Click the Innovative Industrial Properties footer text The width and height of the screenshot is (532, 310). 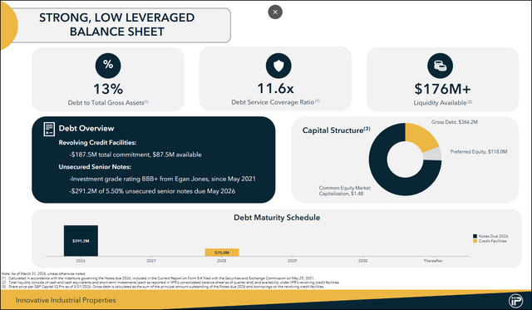click(x=66, y=300)
